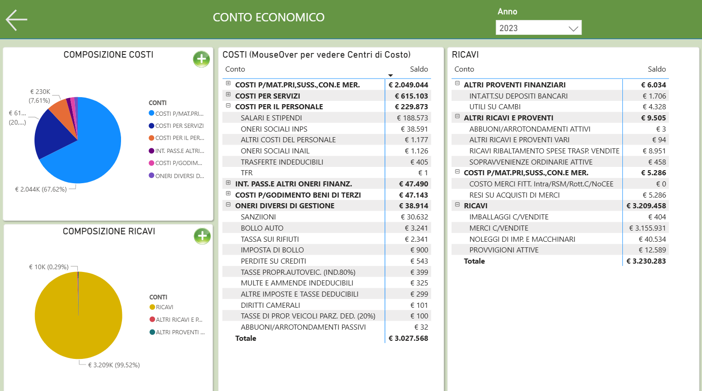Click the BOLLO AUTO row

[x=326, y=228]
